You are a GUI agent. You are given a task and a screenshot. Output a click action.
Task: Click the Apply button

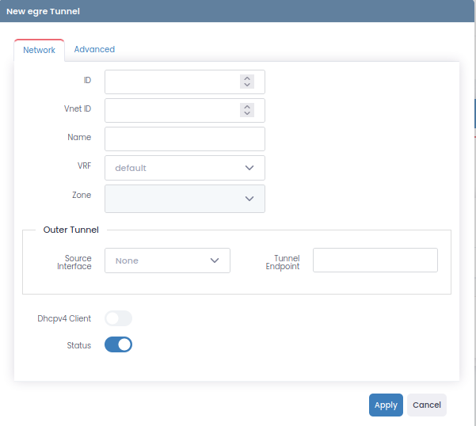click(386, 405)
